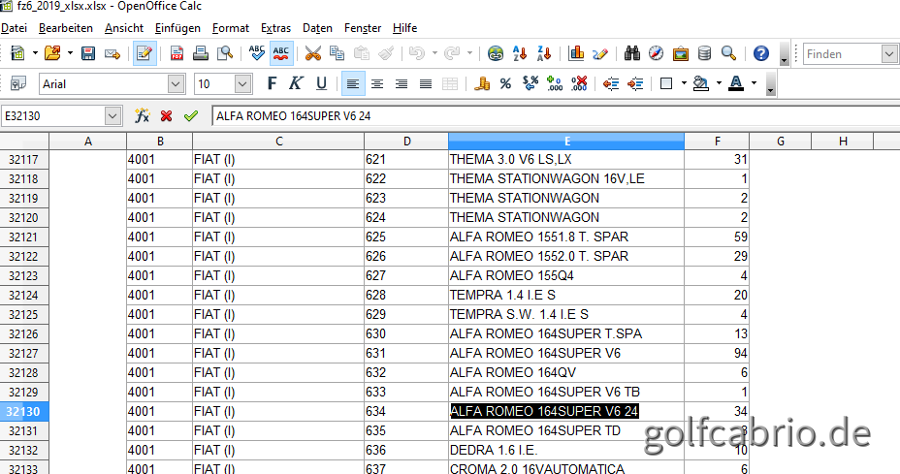Open the Einfügen menu

pyautogui.click(x=177, y=28)
